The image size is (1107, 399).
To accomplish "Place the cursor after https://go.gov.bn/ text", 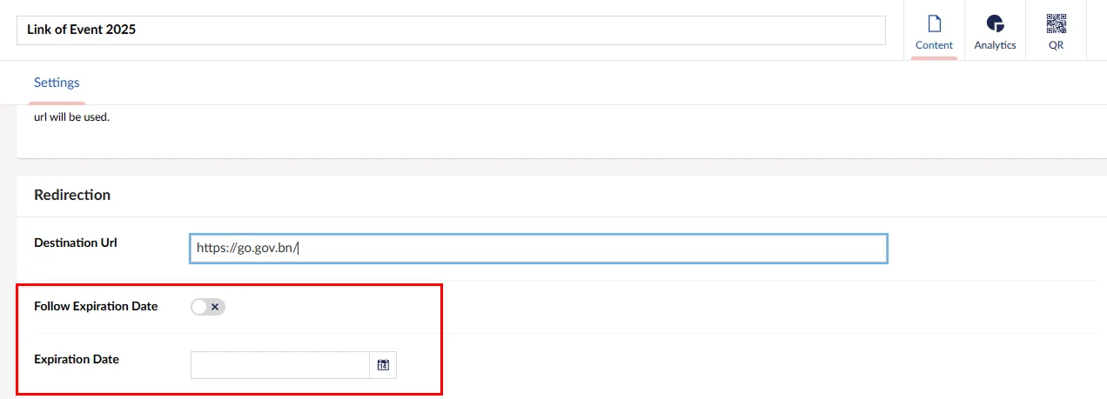I will [x=299, y=248].
